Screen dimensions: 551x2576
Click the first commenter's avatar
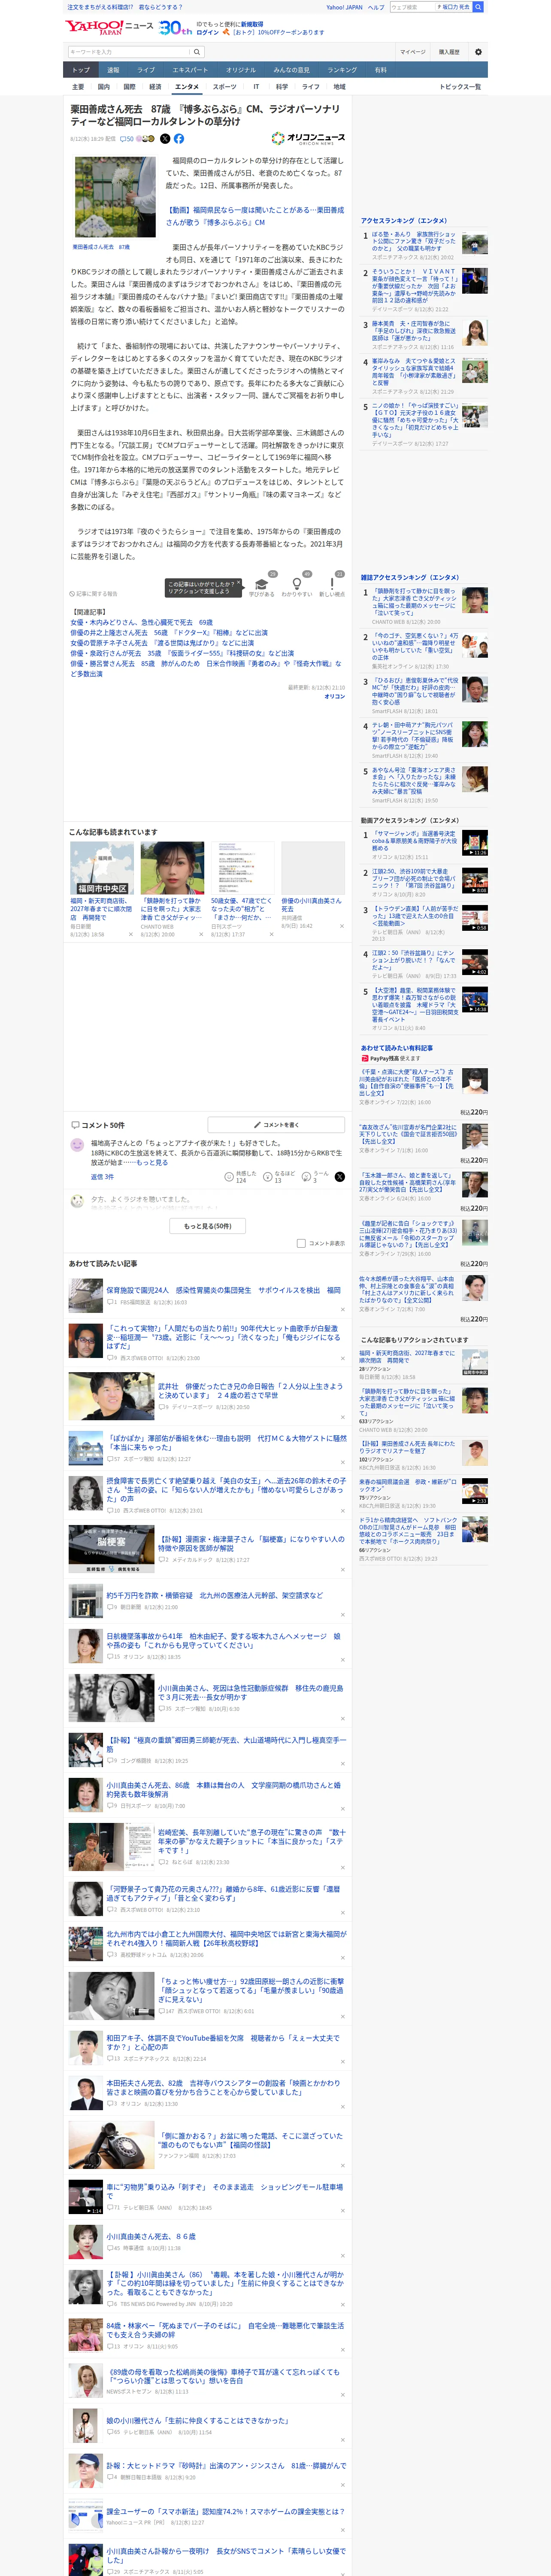coord(77,1145)
